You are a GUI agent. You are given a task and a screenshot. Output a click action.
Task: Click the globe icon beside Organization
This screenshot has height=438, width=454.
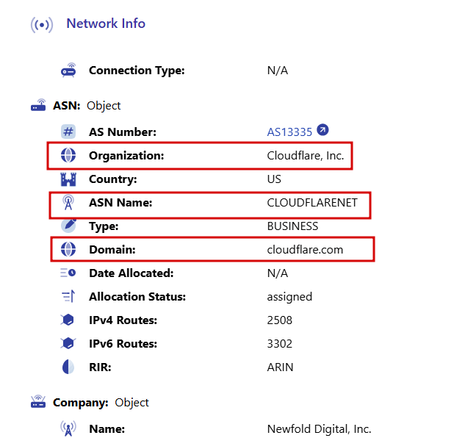tap(68, 155)
